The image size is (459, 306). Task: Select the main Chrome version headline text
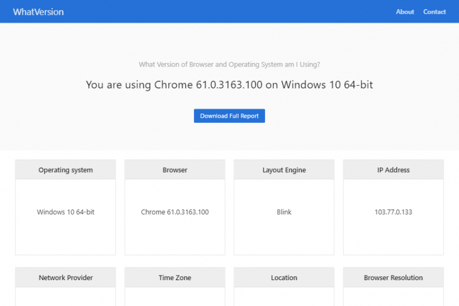click(229, 84)
